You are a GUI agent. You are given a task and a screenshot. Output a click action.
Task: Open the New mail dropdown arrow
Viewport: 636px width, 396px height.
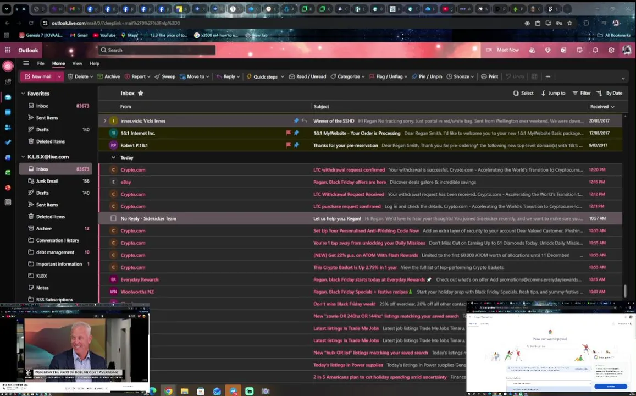[x=59, y=76]
